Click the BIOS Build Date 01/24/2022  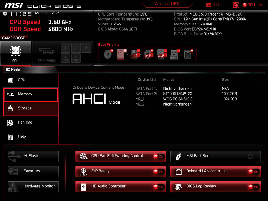(198, 34)
